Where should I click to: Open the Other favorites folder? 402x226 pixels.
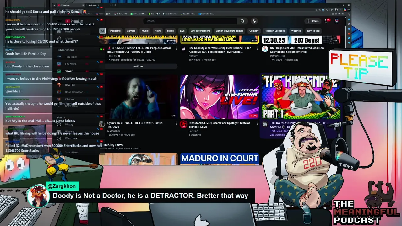pos(338,14)
